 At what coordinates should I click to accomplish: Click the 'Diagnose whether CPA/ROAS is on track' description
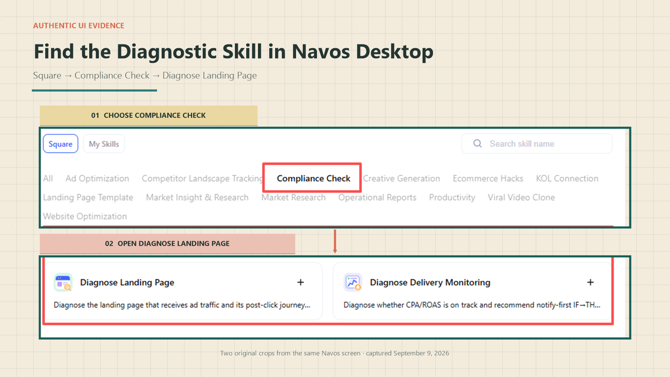[472, 305]
